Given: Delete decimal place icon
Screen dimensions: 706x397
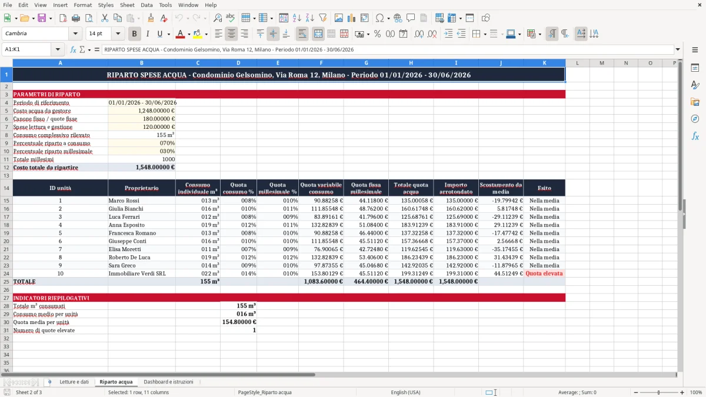Looking at the screenshot, I should pos(432,34).
